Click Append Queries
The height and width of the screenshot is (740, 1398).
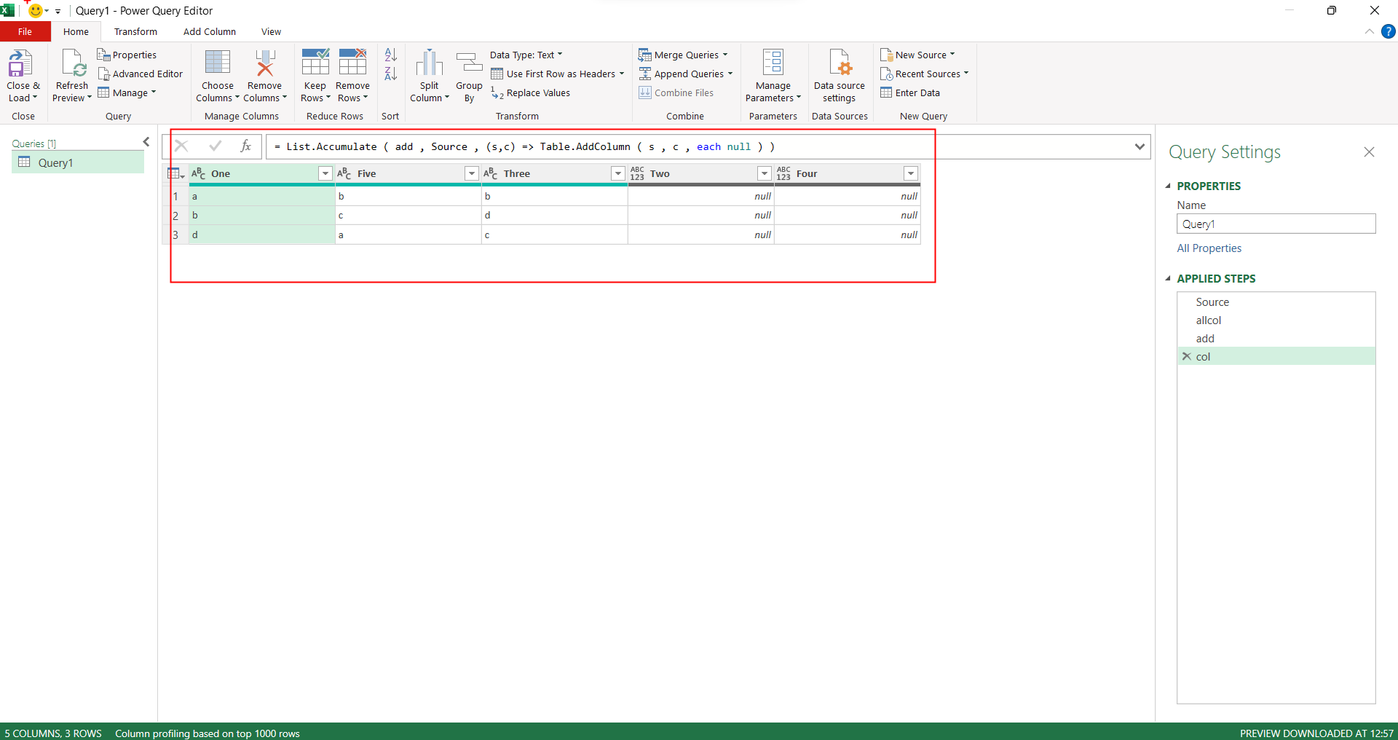[x=685, y=74]
